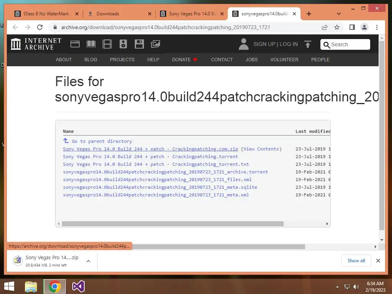Toggle browser side panel icon
392x294 pixels.
(352, 27)
